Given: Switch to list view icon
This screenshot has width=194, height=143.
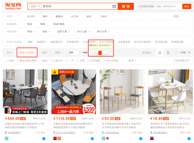Looking at the screenshot, I should coord(168,53).
